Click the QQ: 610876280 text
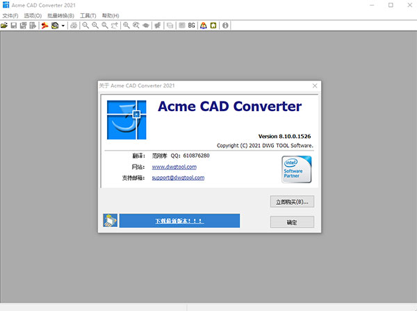417x311 pixels. [190, 155]
